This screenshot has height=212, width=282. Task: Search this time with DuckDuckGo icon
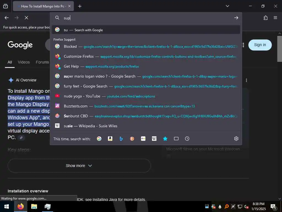[x=132, y=139]
